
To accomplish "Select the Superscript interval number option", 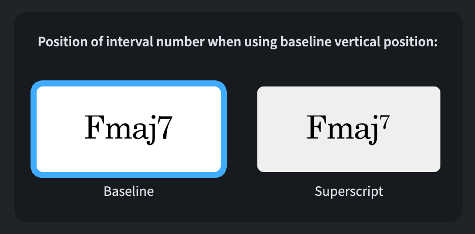I will [x=349, y=129].
